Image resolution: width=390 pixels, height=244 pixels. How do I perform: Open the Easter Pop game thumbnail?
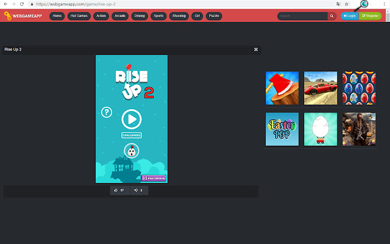coord(282,129)
